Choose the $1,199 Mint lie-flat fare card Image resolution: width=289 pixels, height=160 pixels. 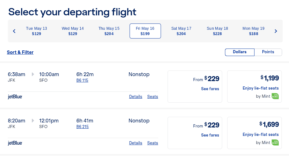coord(254,86)
